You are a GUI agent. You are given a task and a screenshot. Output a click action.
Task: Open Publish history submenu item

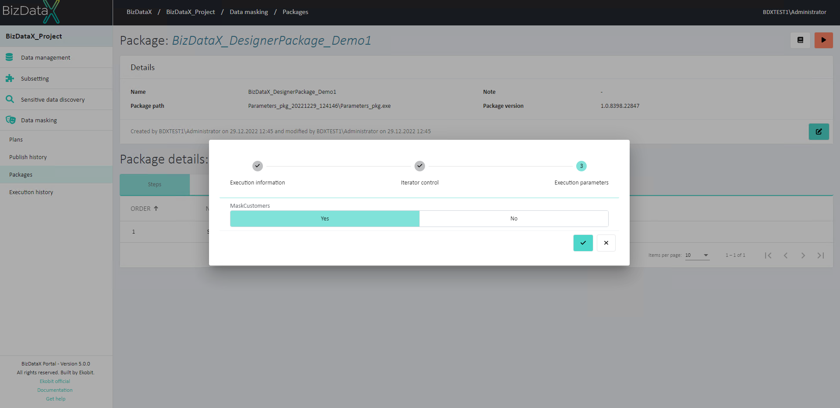click(56, 157)
